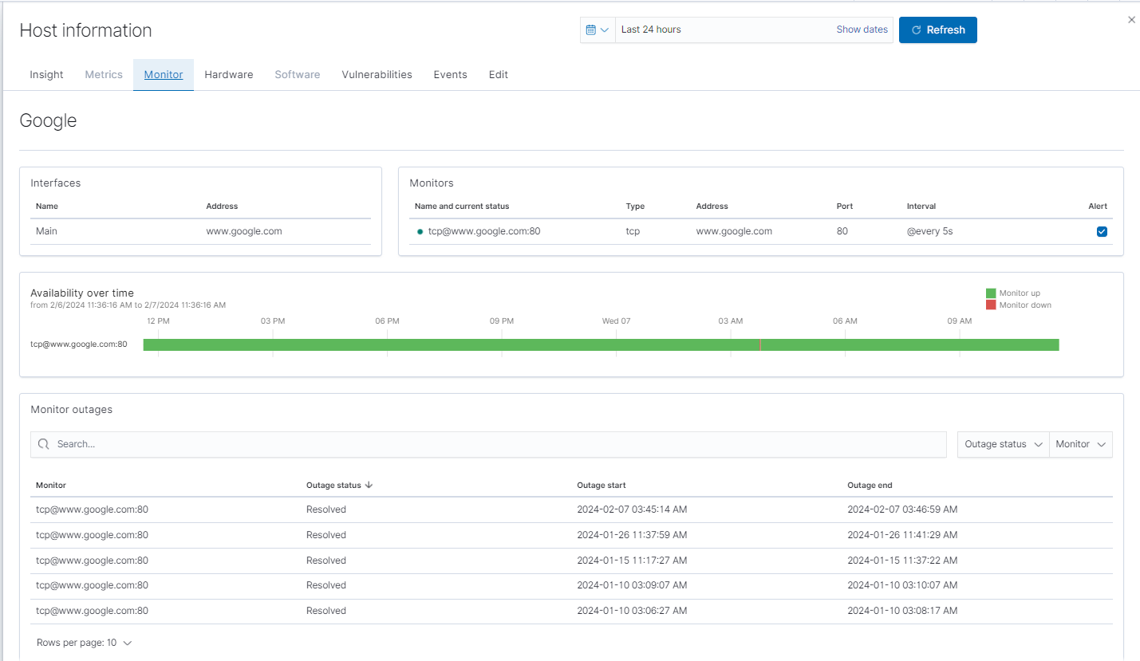Click the @every 5s interval value
Viewport: 1140px width, 661px height.
point(930,231)
